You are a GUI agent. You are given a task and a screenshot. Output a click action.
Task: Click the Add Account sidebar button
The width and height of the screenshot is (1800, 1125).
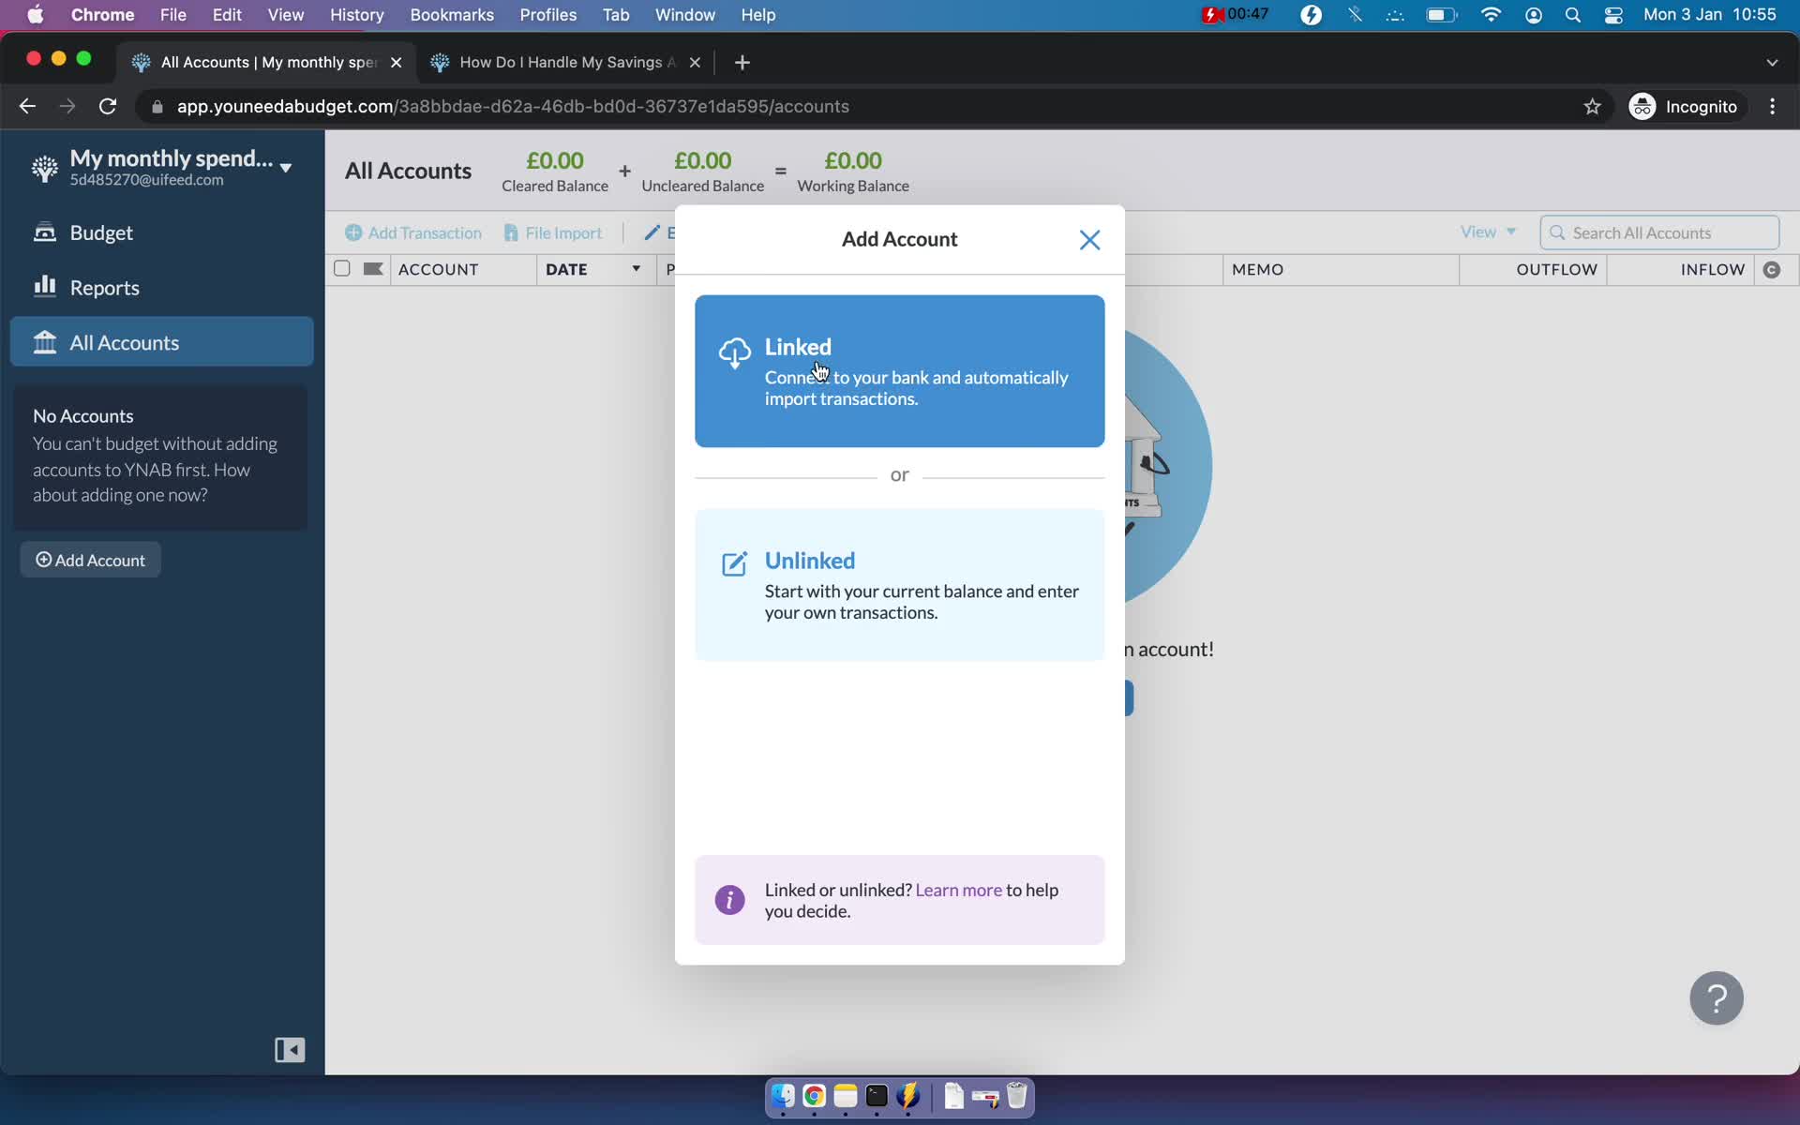click(x=91, y=560)
